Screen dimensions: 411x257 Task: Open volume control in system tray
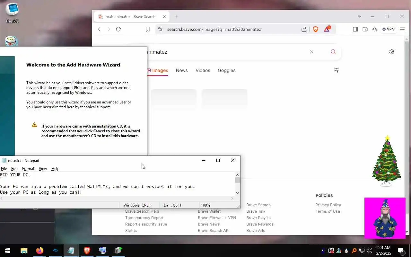(369, 251)
